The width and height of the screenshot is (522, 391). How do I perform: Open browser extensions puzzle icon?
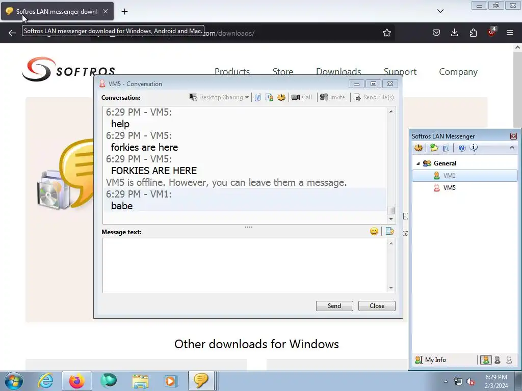(x=473, y=33)
